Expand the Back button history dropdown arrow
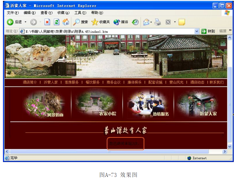235x178 pixels. click(x=26, y=22)
